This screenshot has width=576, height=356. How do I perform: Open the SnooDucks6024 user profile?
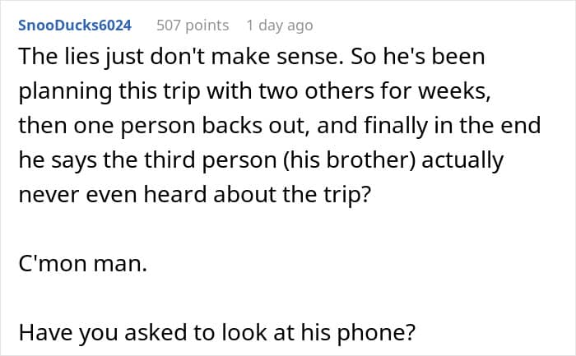[x=75, y=25]
